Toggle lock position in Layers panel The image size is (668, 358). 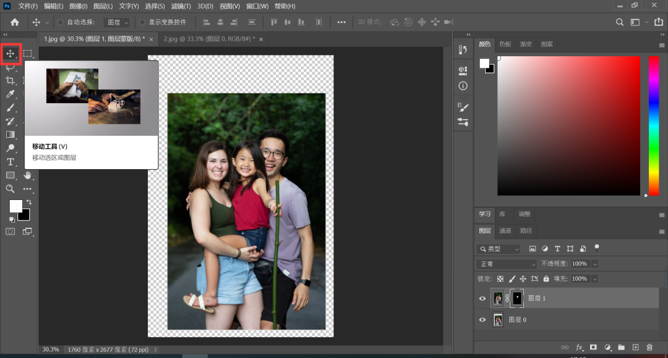tap(523, 279)
